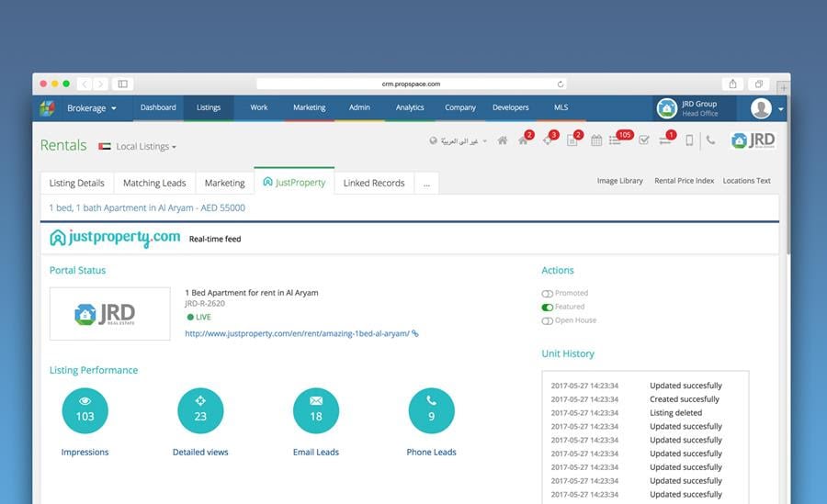The image size is (827, 504).
Task: Open the Locations Text link
Action: 746,181
